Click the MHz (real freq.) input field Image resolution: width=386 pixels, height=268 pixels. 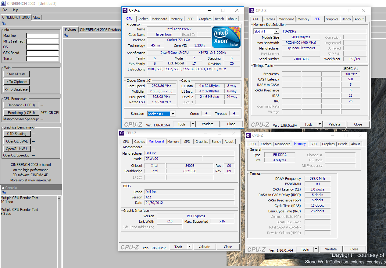[x=42, y=41]
